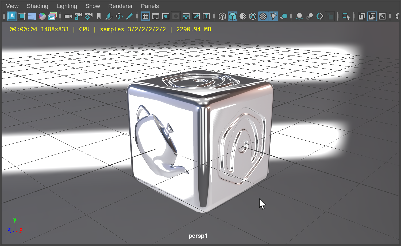
Task: Click the '00:00:04 1488x833' render timer text
Action: tap(39, 29)
